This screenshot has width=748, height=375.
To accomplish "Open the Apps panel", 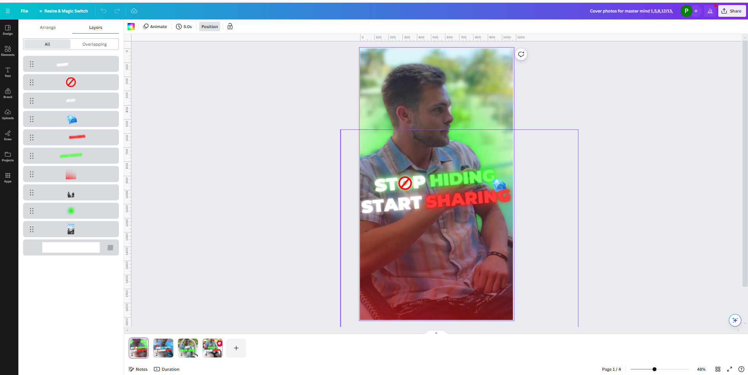I will coord(8,177).
